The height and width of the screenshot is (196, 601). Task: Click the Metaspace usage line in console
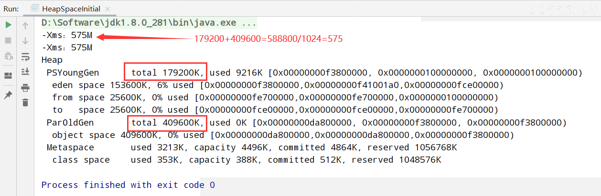(x=252, y=147)
